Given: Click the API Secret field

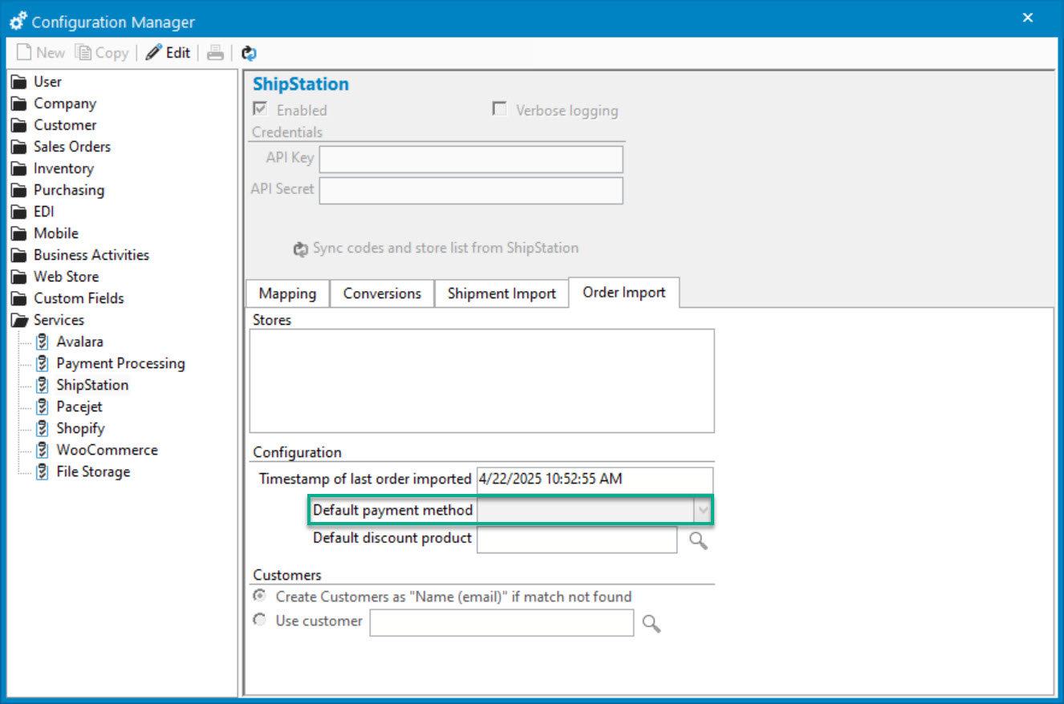Looking at the screenshot, I should click(471, 190).
